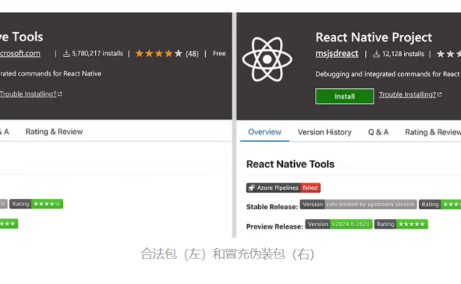Click the React atom logo icon
This screenshot has height=284, width=461.
tap(267, 59)
